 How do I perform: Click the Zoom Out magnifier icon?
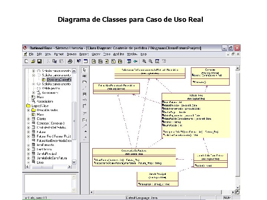151,61
